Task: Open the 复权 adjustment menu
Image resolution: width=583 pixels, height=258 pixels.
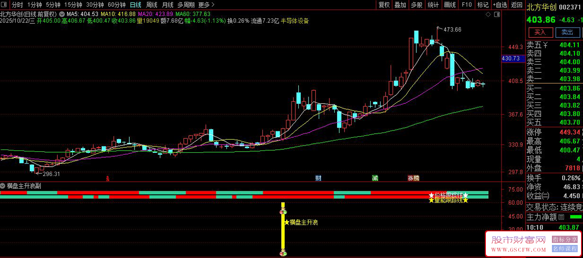Action: pos(384,5)
